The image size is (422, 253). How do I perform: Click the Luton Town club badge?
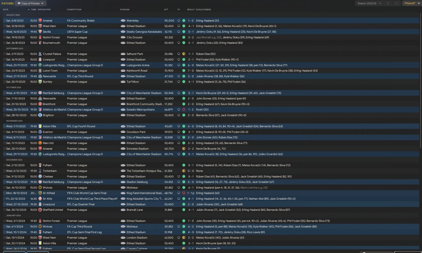(40, 70)
